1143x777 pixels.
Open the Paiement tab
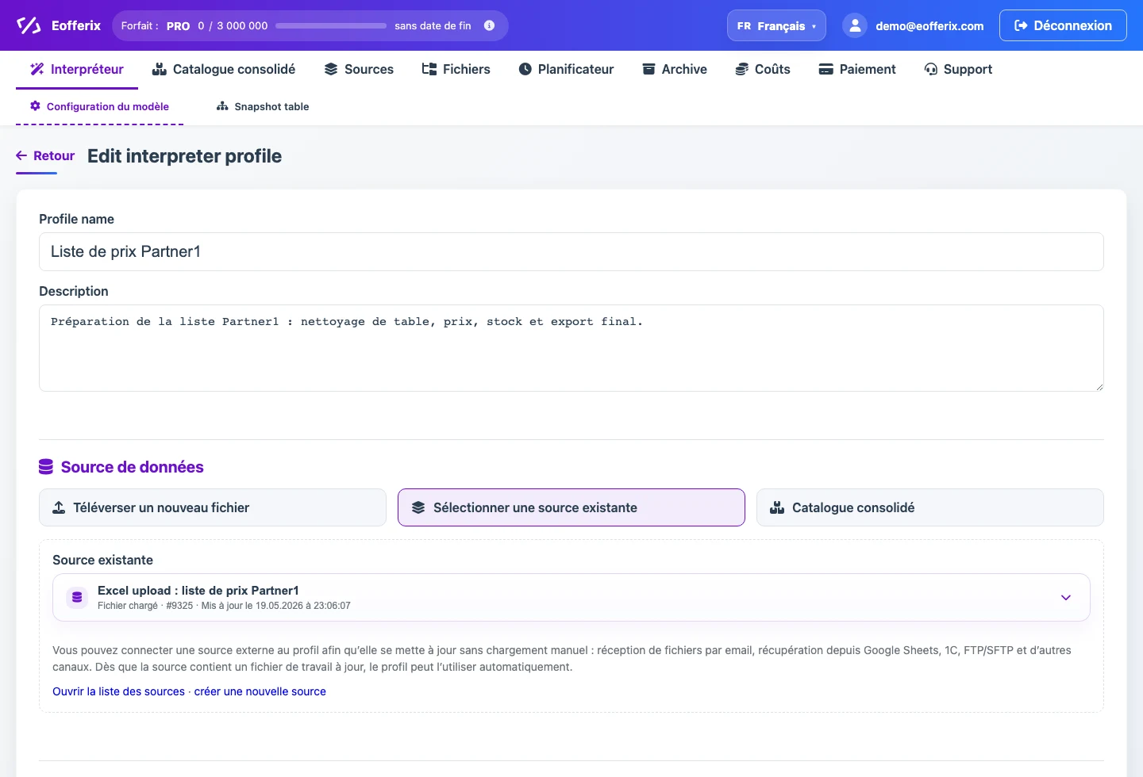coord(857,69)
